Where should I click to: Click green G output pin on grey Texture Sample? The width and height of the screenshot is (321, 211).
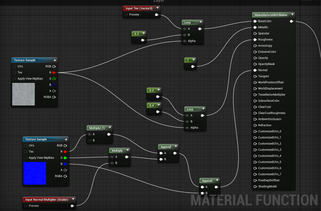[54, 79]
